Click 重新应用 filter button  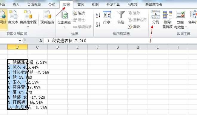[137, 20]
